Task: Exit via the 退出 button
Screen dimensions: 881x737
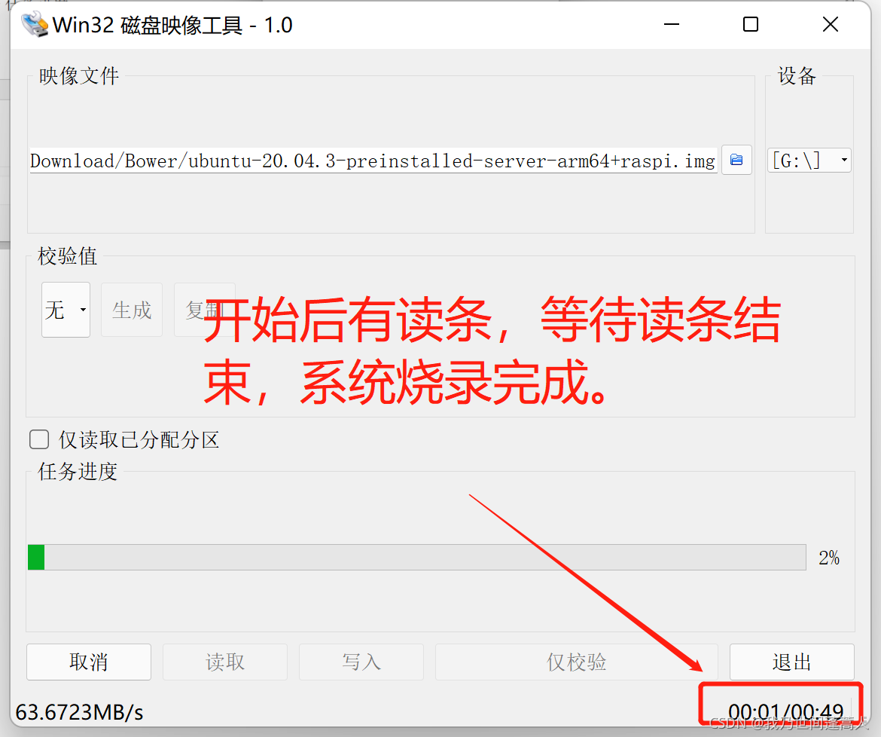Action: click(791, 662)
